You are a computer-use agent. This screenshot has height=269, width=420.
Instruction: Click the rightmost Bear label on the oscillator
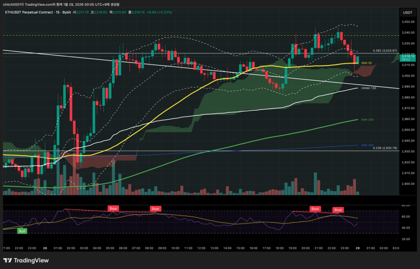338,210
